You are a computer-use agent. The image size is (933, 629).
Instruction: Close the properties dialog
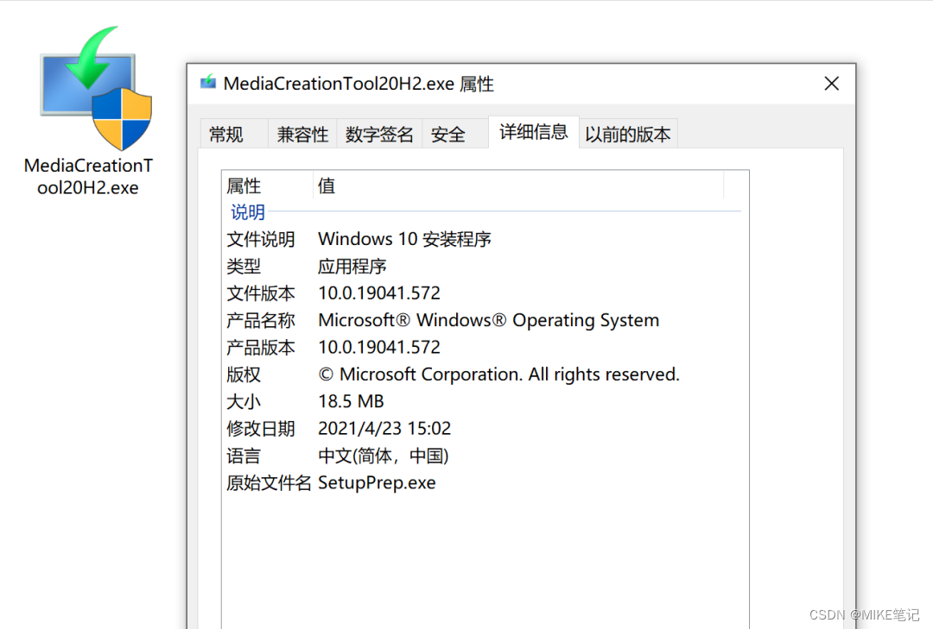pyautogui.click(x=832, y=83)
